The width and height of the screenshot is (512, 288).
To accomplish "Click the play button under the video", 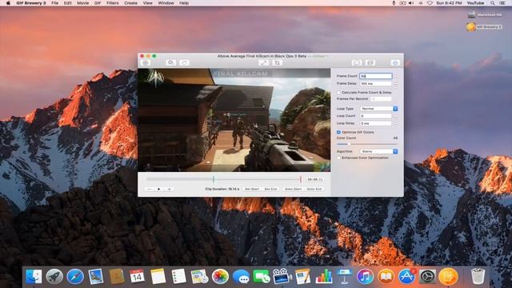I will coord(159,189).
